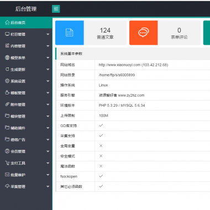The image size is (210, 210).
Task: Click the 网站目录 row label
Action: (x=67, y=75)
